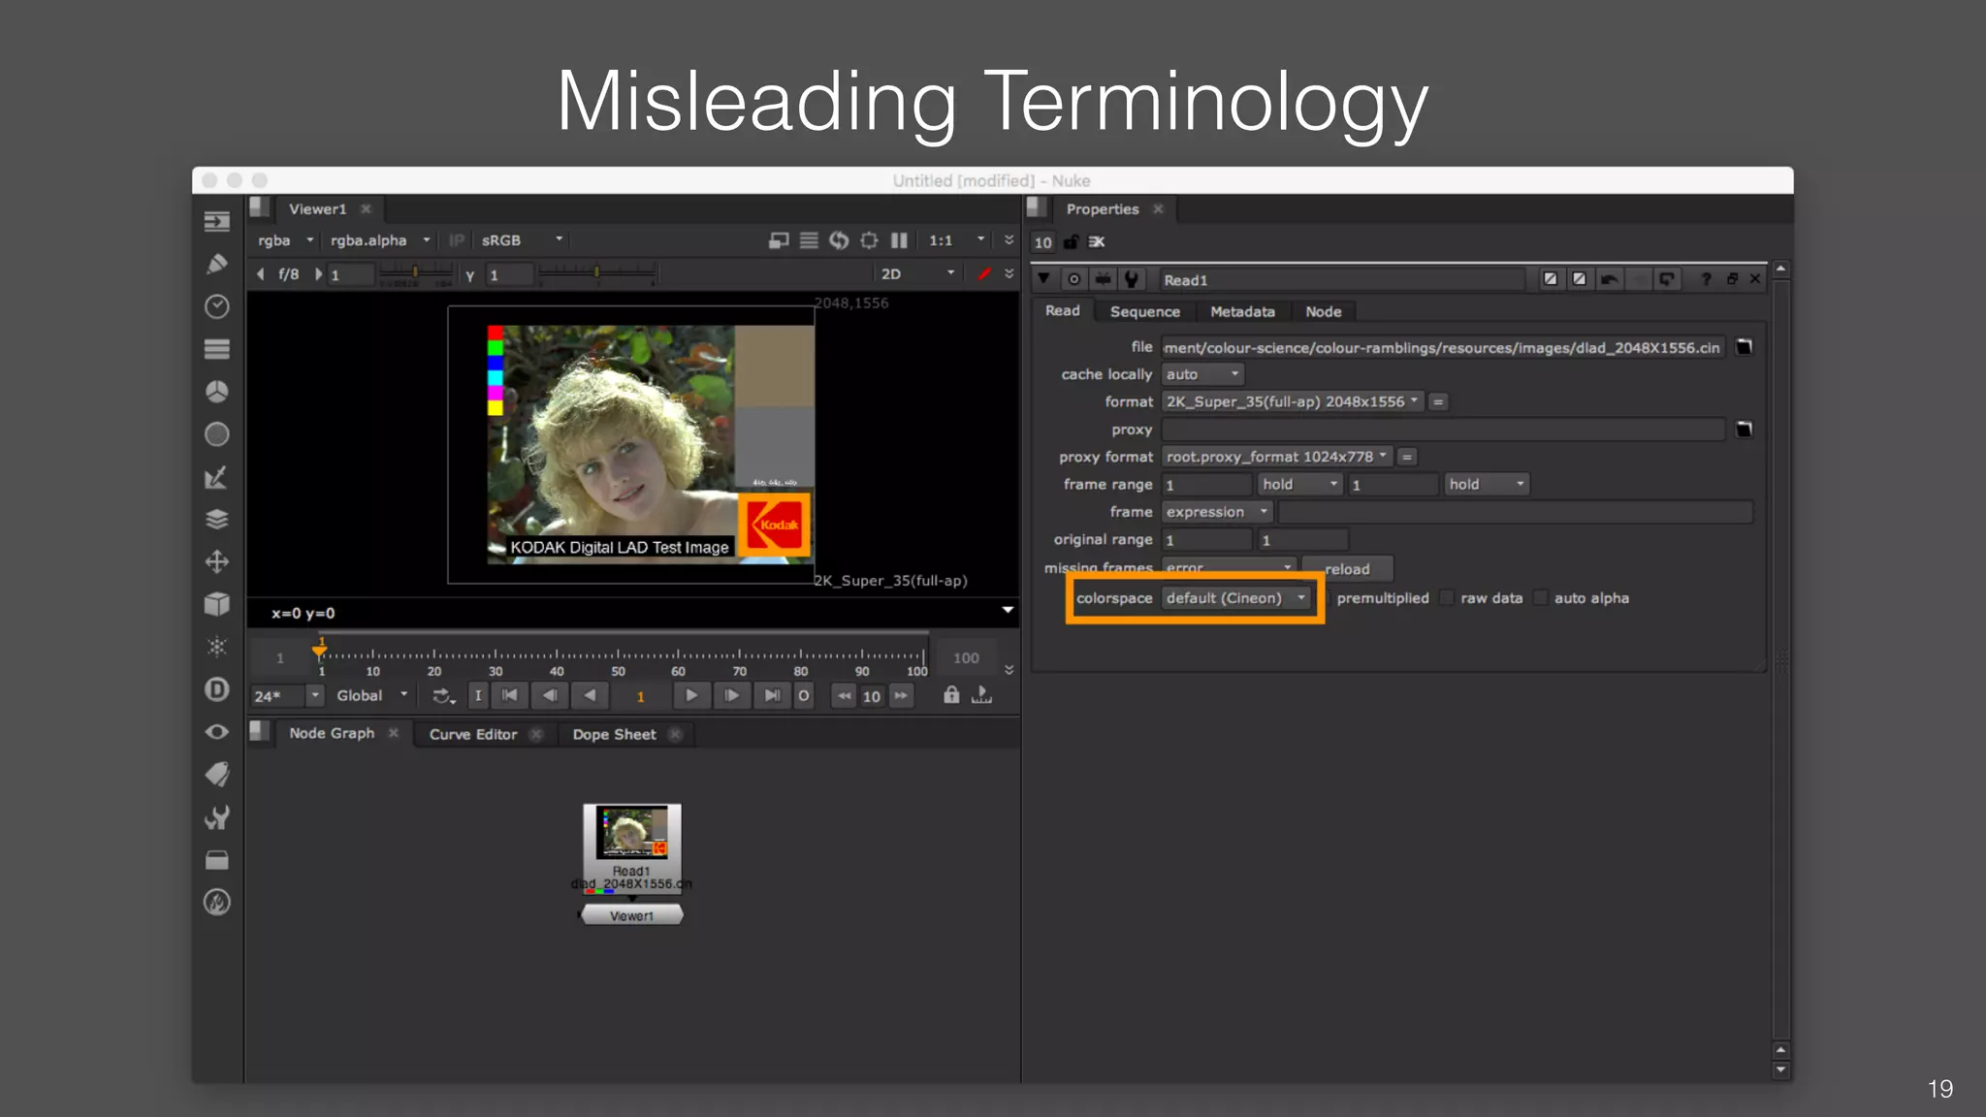Switch to the Node tab
This screenshot has width=1986, height=1117.
(1323, 312)
